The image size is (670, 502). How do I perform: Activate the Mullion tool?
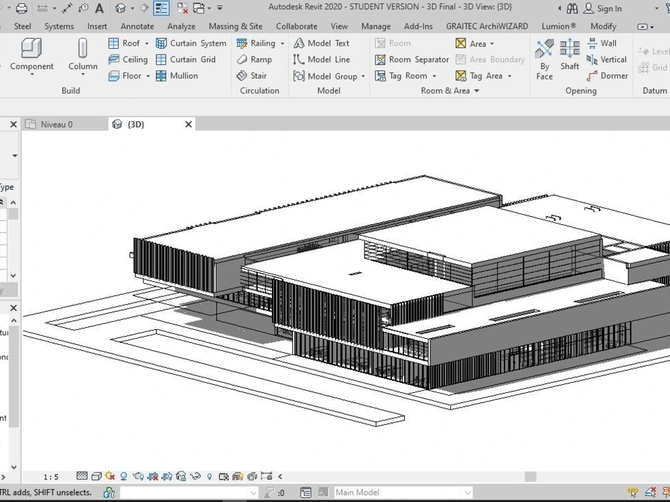[x=177, y=76]
